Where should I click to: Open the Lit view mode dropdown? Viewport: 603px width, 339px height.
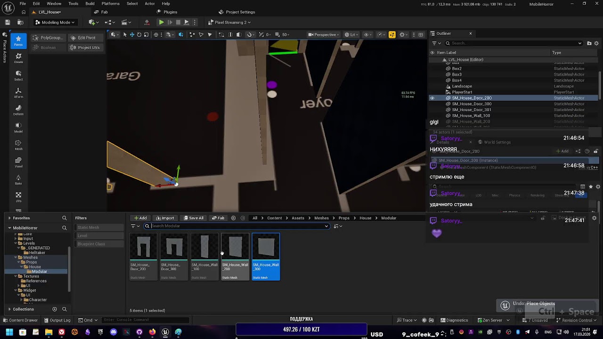coord(352,34)
